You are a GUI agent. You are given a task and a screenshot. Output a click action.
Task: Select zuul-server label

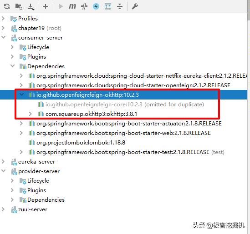pos(33,209)
